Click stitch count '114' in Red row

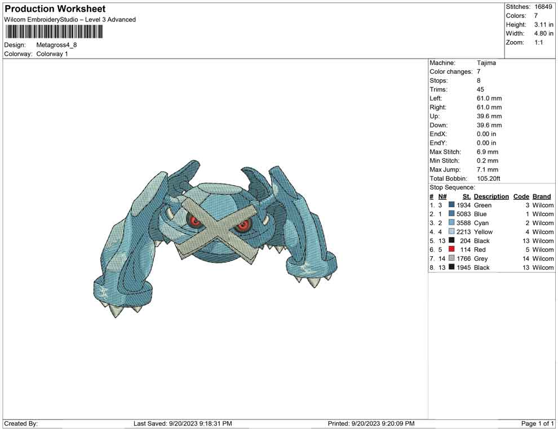pyautogui.click(x=466, y=249)
